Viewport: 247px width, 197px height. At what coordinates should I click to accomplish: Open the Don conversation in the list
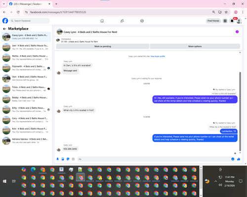coord(26,78)
